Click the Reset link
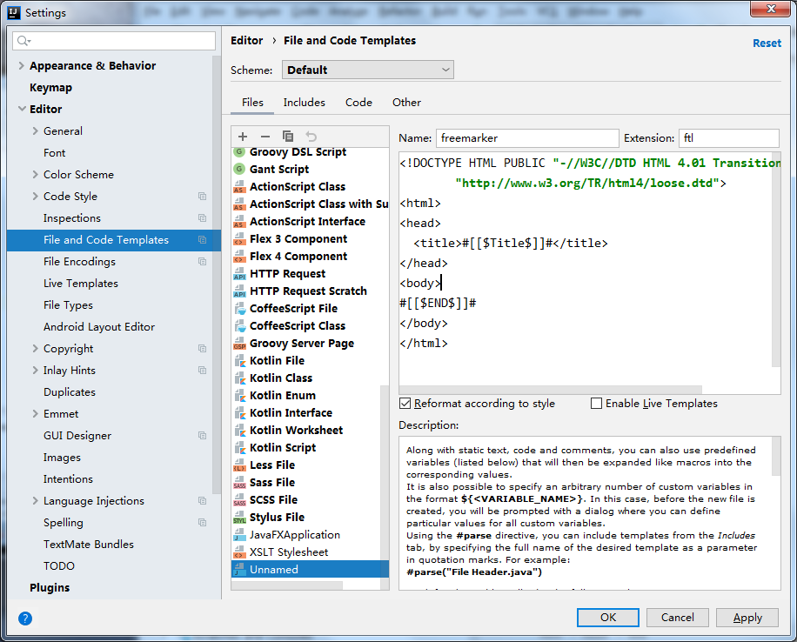The width and height of the screenshot is (797, 642). tap(767, 43)
